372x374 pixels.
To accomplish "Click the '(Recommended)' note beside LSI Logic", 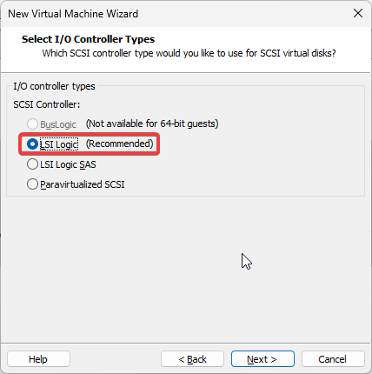I will pyautogui.click(x=120, y=144).
